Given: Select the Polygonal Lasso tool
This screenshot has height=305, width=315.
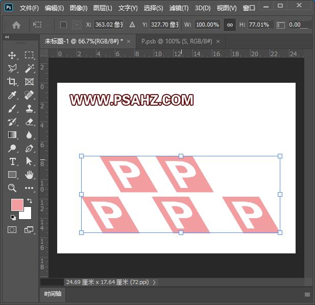Looking at the screenshot, I should (x=12, y=68).
